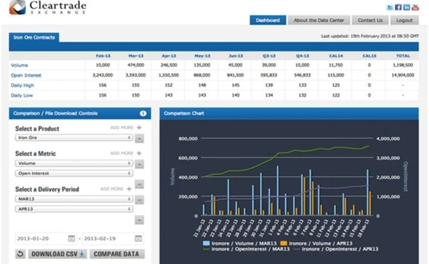Go to the Dashboard tab
This screenshot has width=429, height=264.
pyautogui.click(x=268, y=20)
